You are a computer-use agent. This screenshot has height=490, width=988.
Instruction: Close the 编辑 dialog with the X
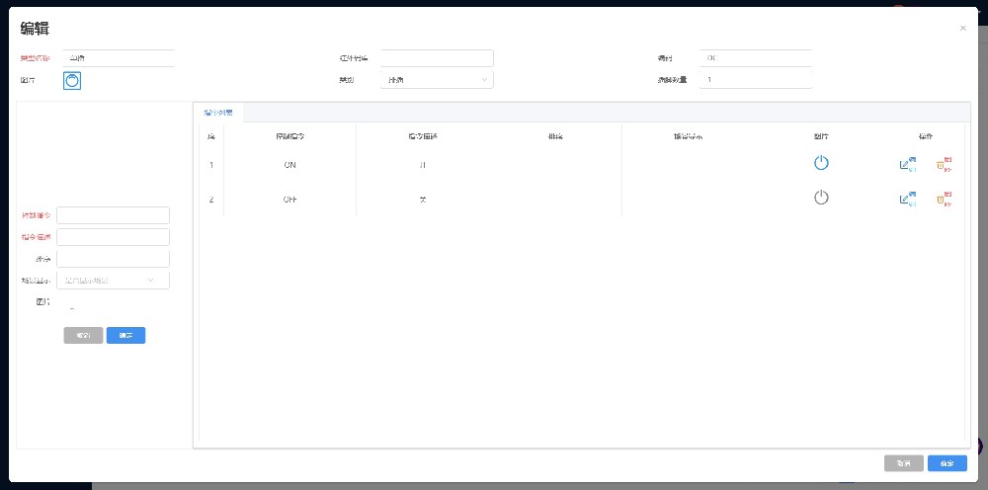click(x=963, y=28)
